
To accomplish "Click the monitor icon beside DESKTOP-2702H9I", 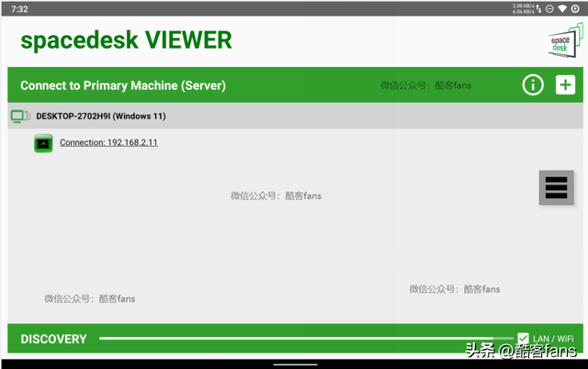I will [20, 117].
